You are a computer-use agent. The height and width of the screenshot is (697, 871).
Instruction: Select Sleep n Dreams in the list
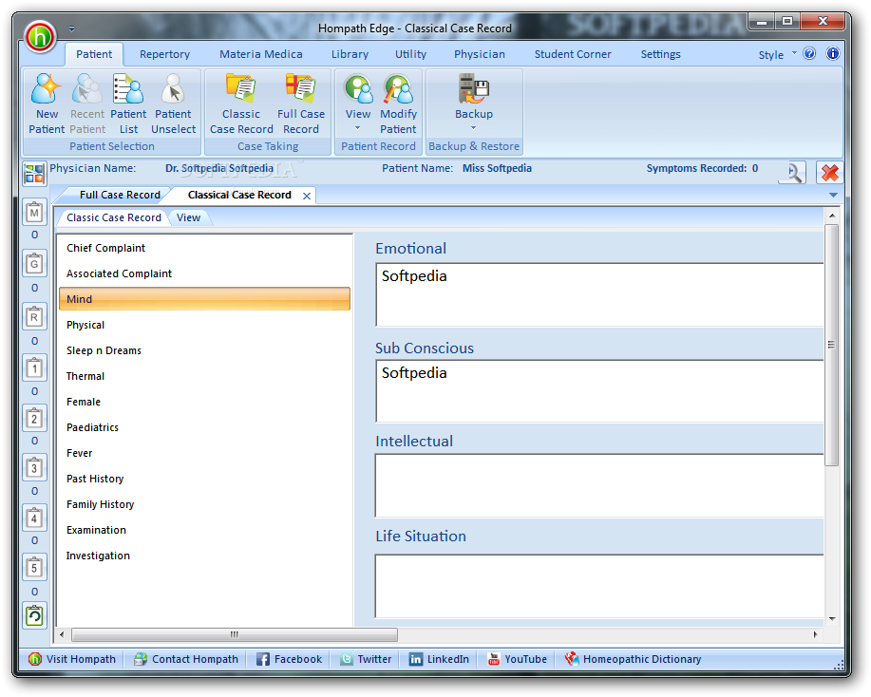204,350
